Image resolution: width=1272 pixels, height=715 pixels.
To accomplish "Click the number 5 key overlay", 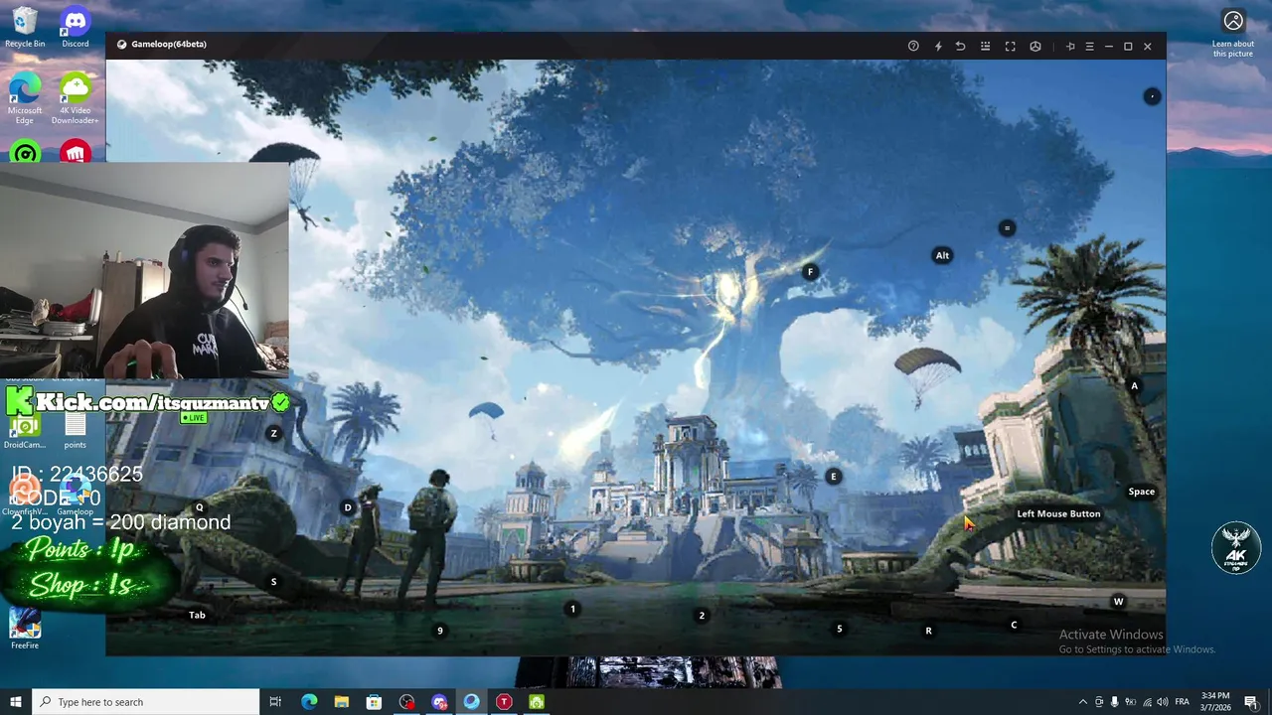I will (839, 629).
